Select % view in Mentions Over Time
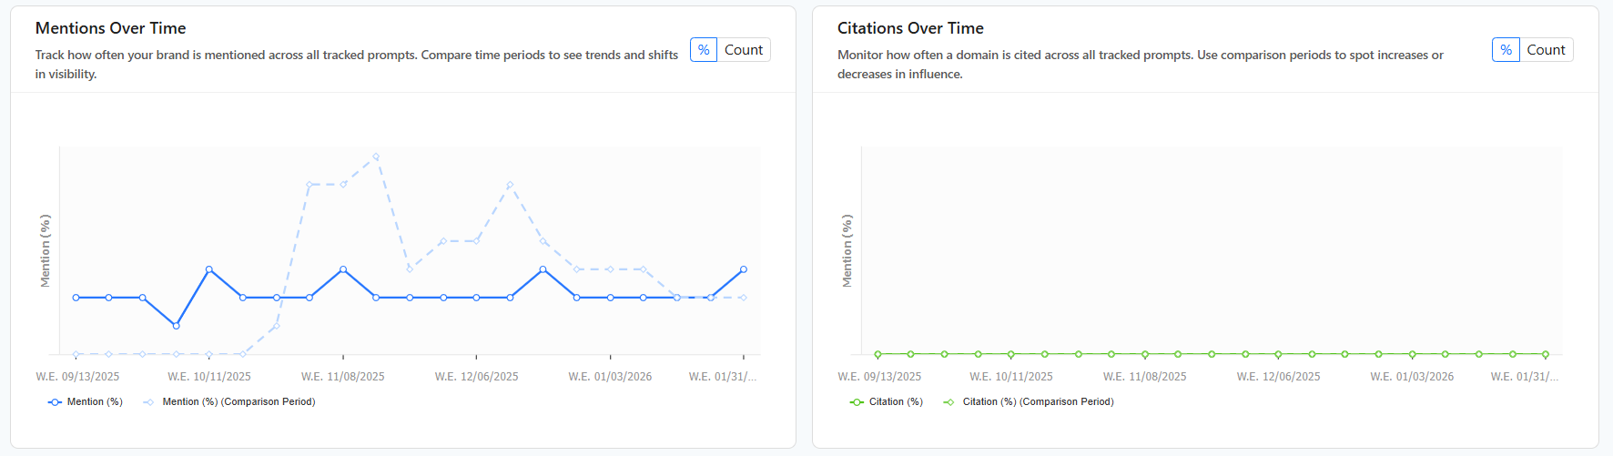 click(x=704, y=50)
